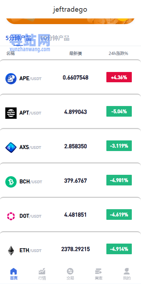Open the APE coin icon

11,79
